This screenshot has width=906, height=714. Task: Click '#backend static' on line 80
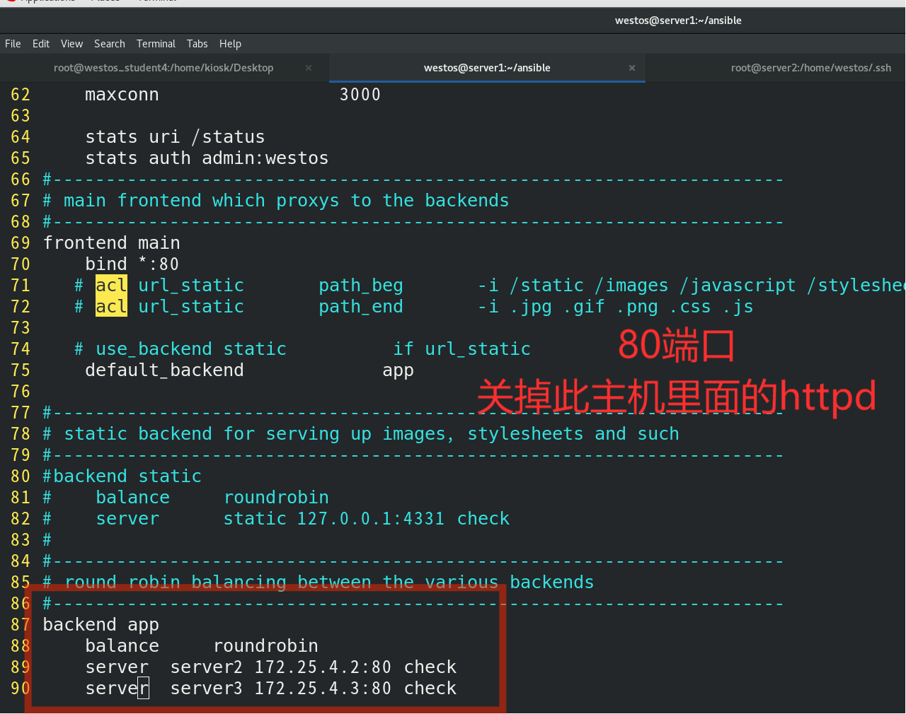pyautogui.click(x=122, y=476)
